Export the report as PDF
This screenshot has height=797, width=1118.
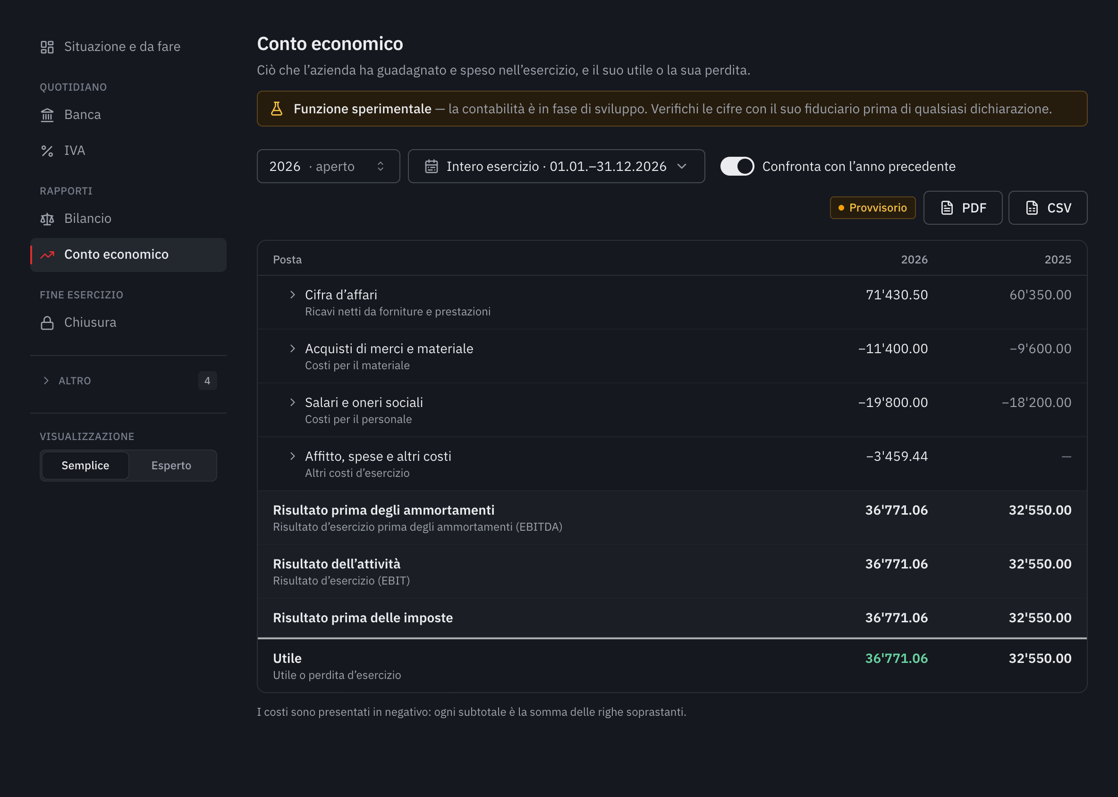tap(962, 208)
